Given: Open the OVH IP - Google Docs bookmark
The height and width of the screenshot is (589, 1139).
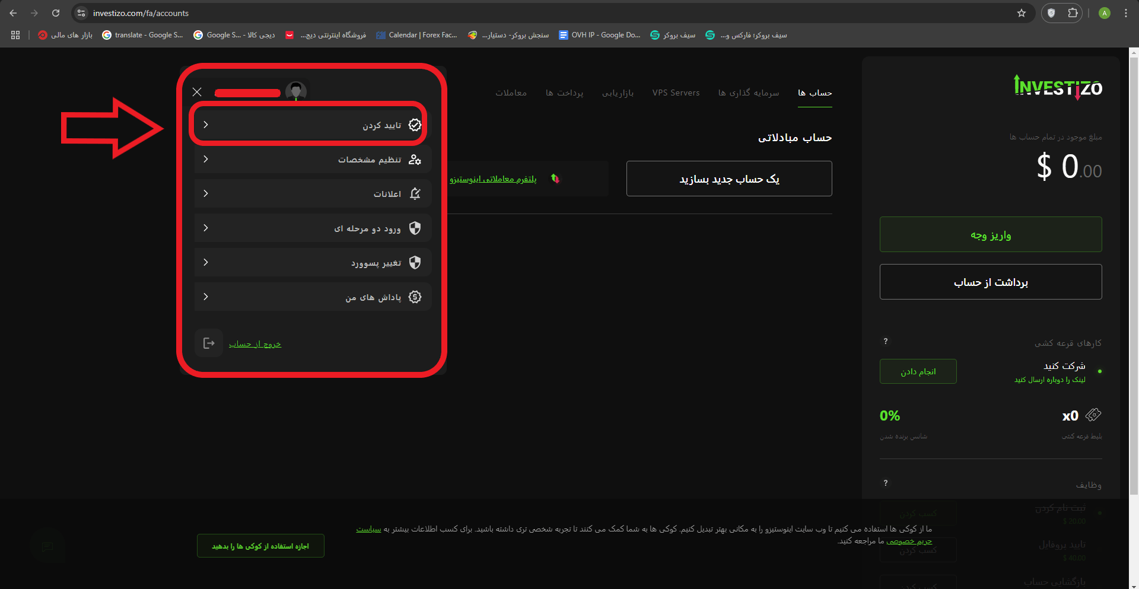Looking at the screenshot, I should click(x=600, y=35).
